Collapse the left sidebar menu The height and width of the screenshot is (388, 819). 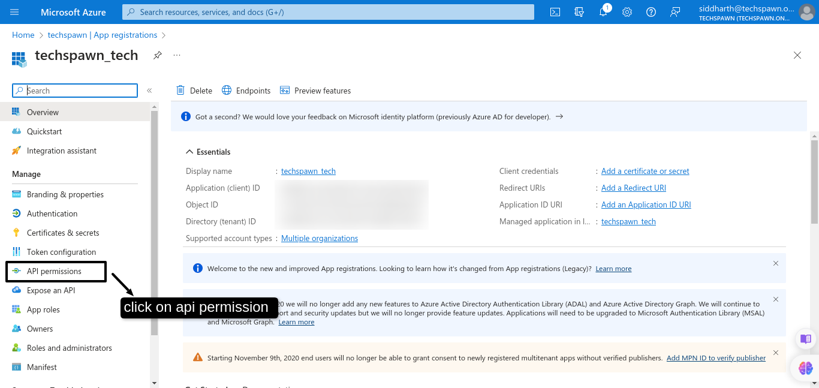(149, 91)
